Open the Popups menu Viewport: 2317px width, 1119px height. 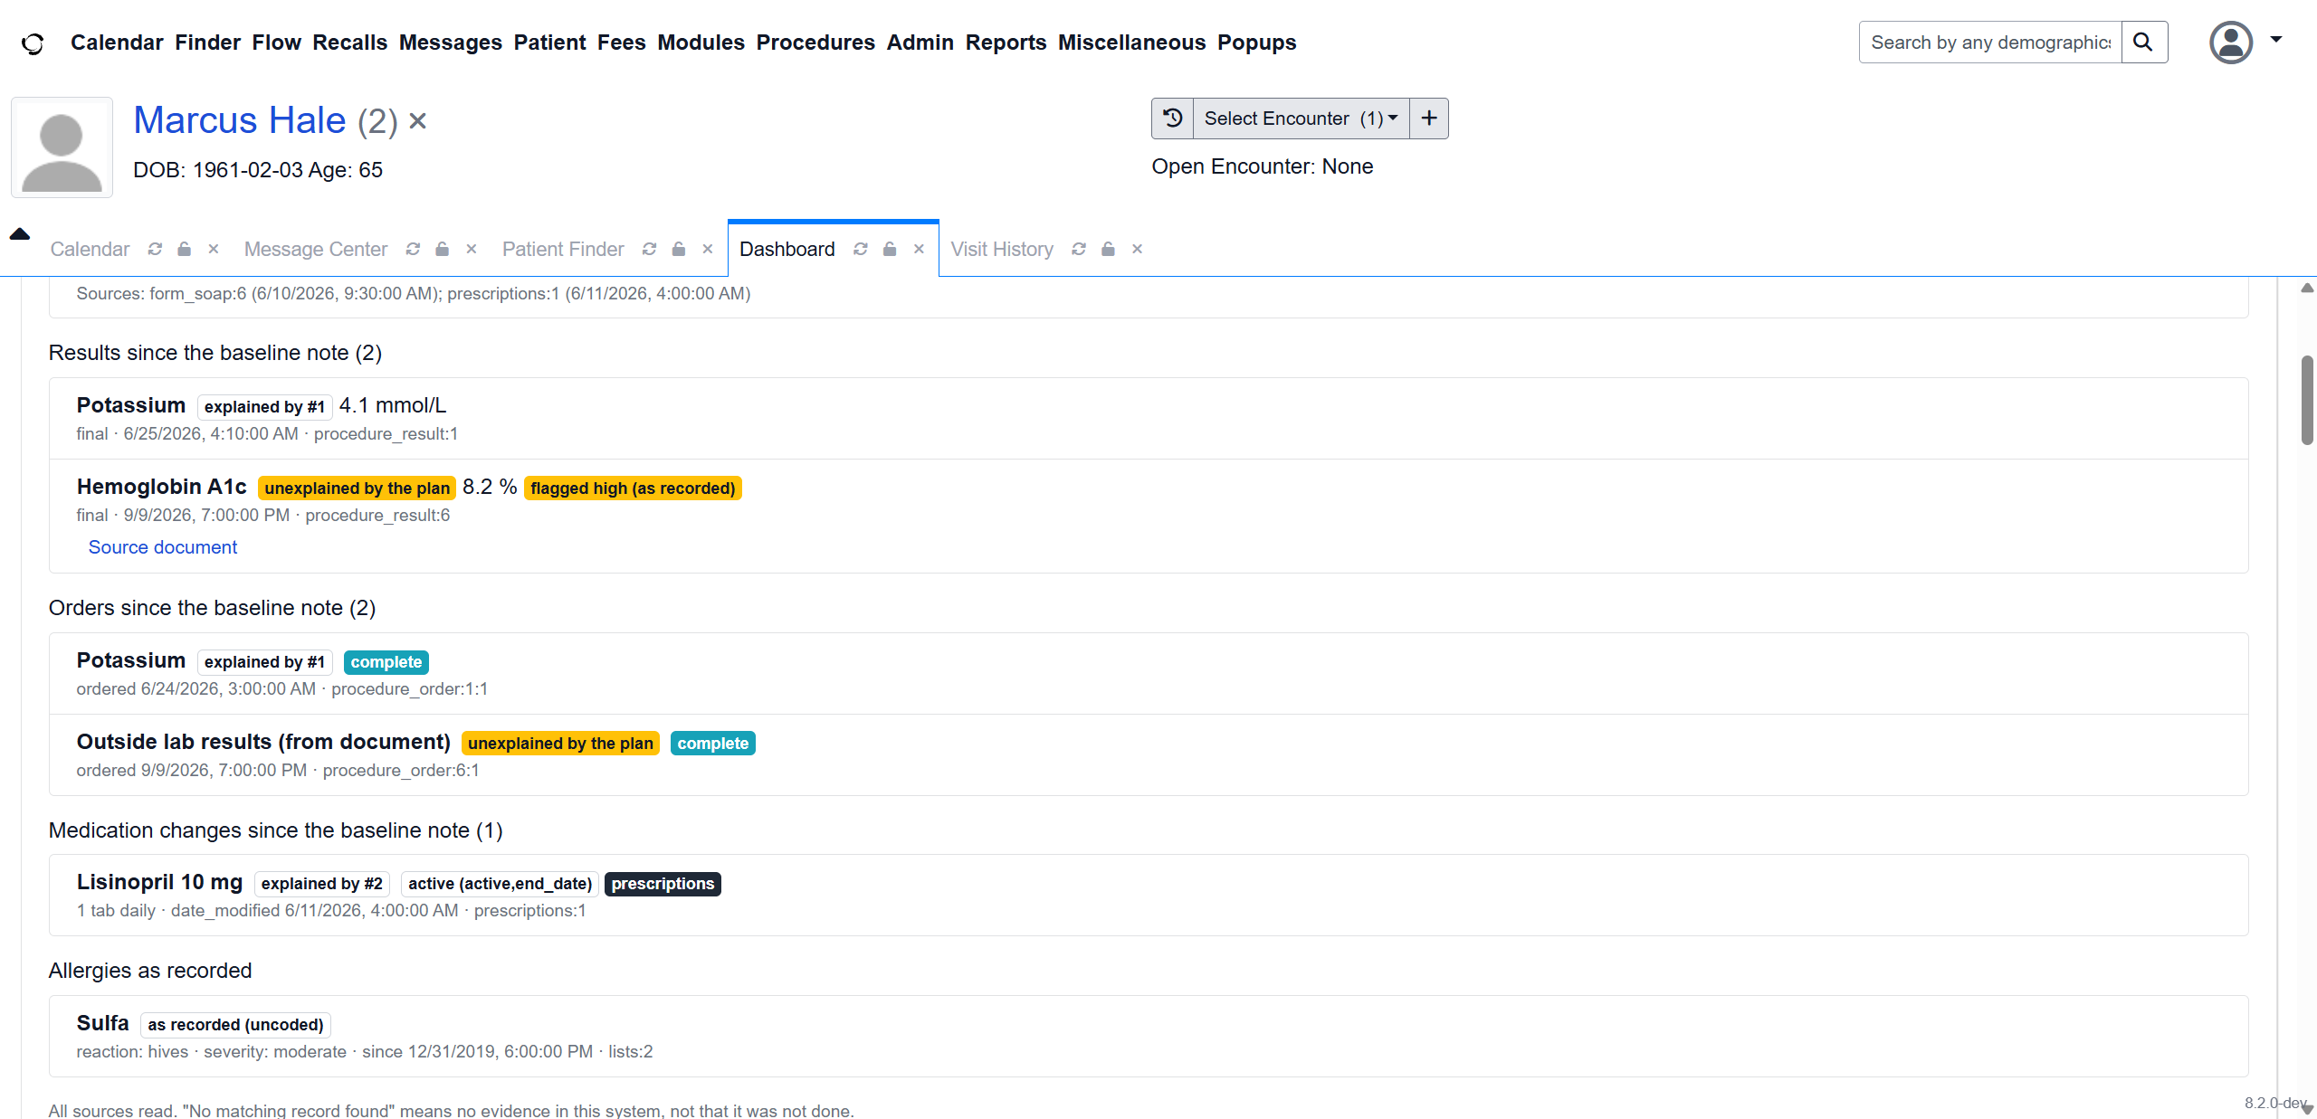pyautogui.click(x=1256, y=43)
